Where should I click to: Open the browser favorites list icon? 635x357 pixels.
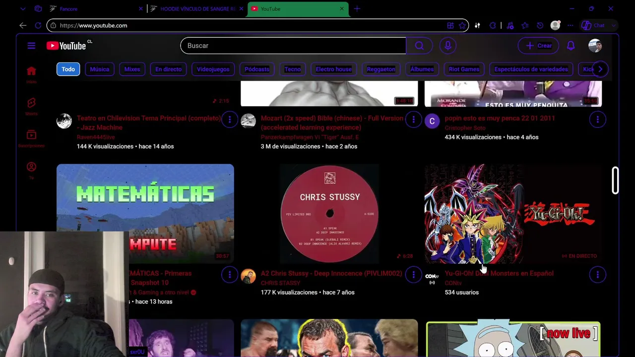coord(525,25)
